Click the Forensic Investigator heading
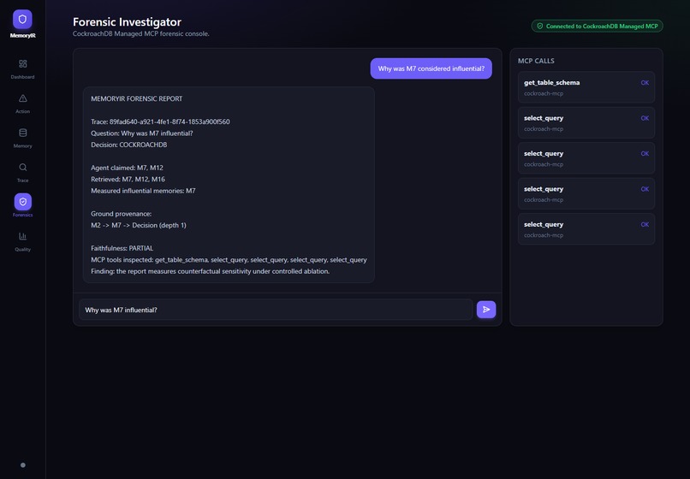Image resolution: width=690 pixels, height=479 pixels. tap(128, 21)
